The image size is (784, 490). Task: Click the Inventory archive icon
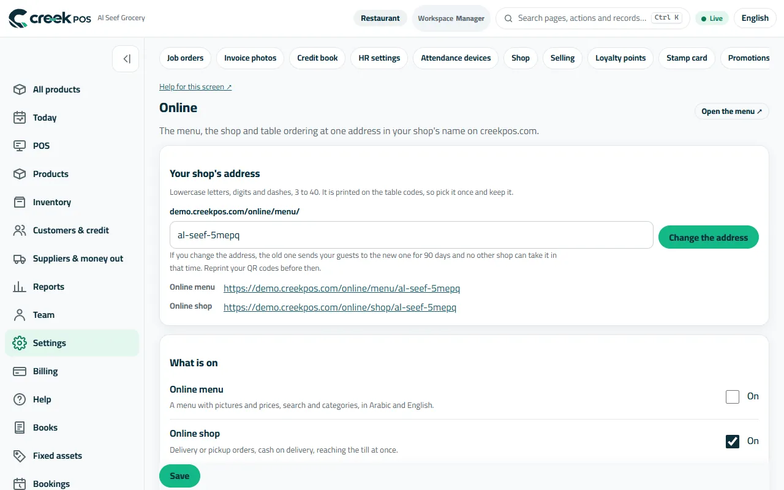point(20,202)
